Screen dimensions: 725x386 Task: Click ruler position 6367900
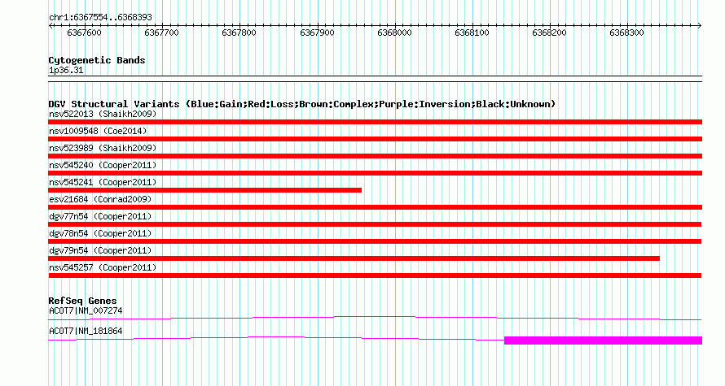317,33
